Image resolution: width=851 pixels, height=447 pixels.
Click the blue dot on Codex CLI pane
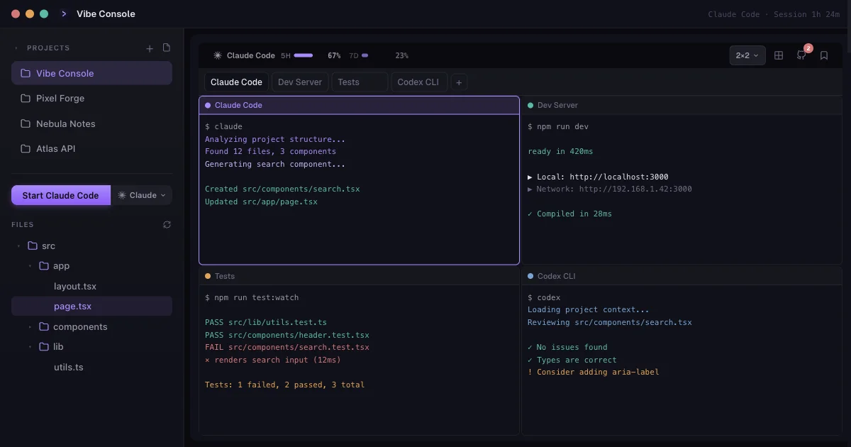(x=530, y=276)
